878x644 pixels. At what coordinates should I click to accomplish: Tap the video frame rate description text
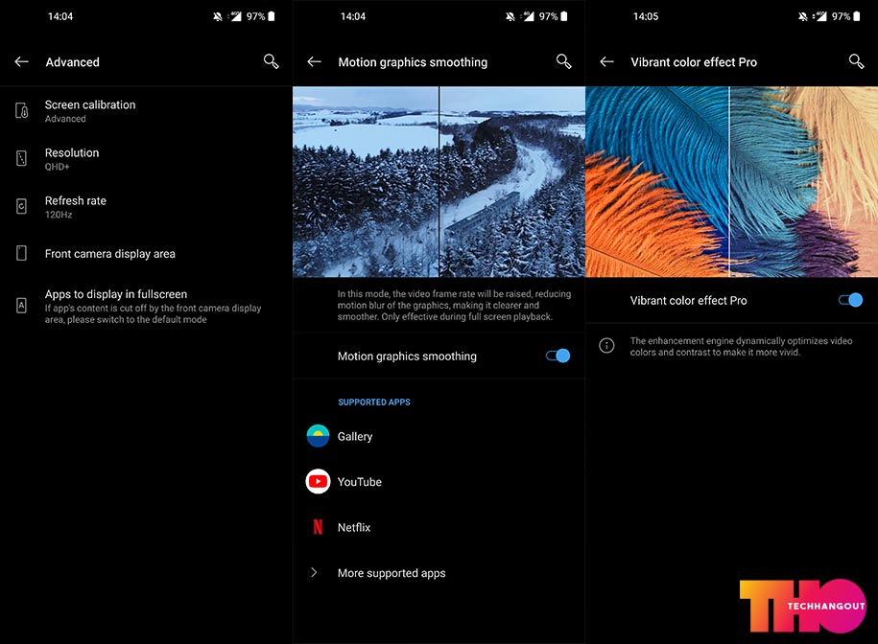[x=454, y=305]
